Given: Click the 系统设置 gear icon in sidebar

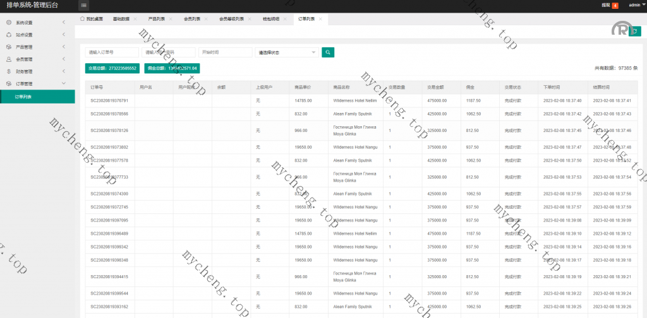Looking at the screenshot, I should 9,23.
